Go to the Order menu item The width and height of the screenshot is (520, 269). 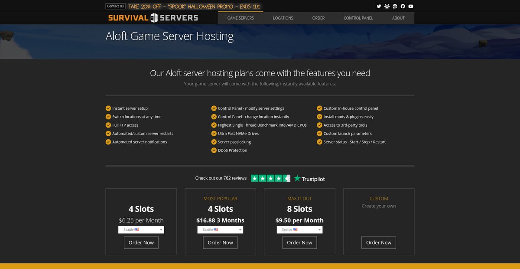pyautogui.click(x=318, y=18)
